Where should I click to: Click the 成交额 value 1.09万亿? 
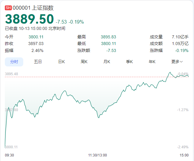[180, 43]
